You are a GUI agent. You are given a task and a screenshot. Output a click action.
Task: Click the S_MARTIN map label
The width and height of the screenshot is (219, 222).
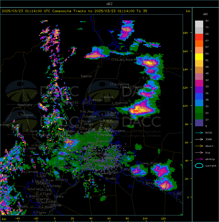click(x=99, y=153)
